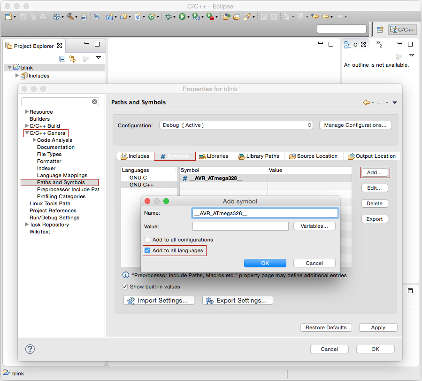Click Manage Configurations... button

355,125
